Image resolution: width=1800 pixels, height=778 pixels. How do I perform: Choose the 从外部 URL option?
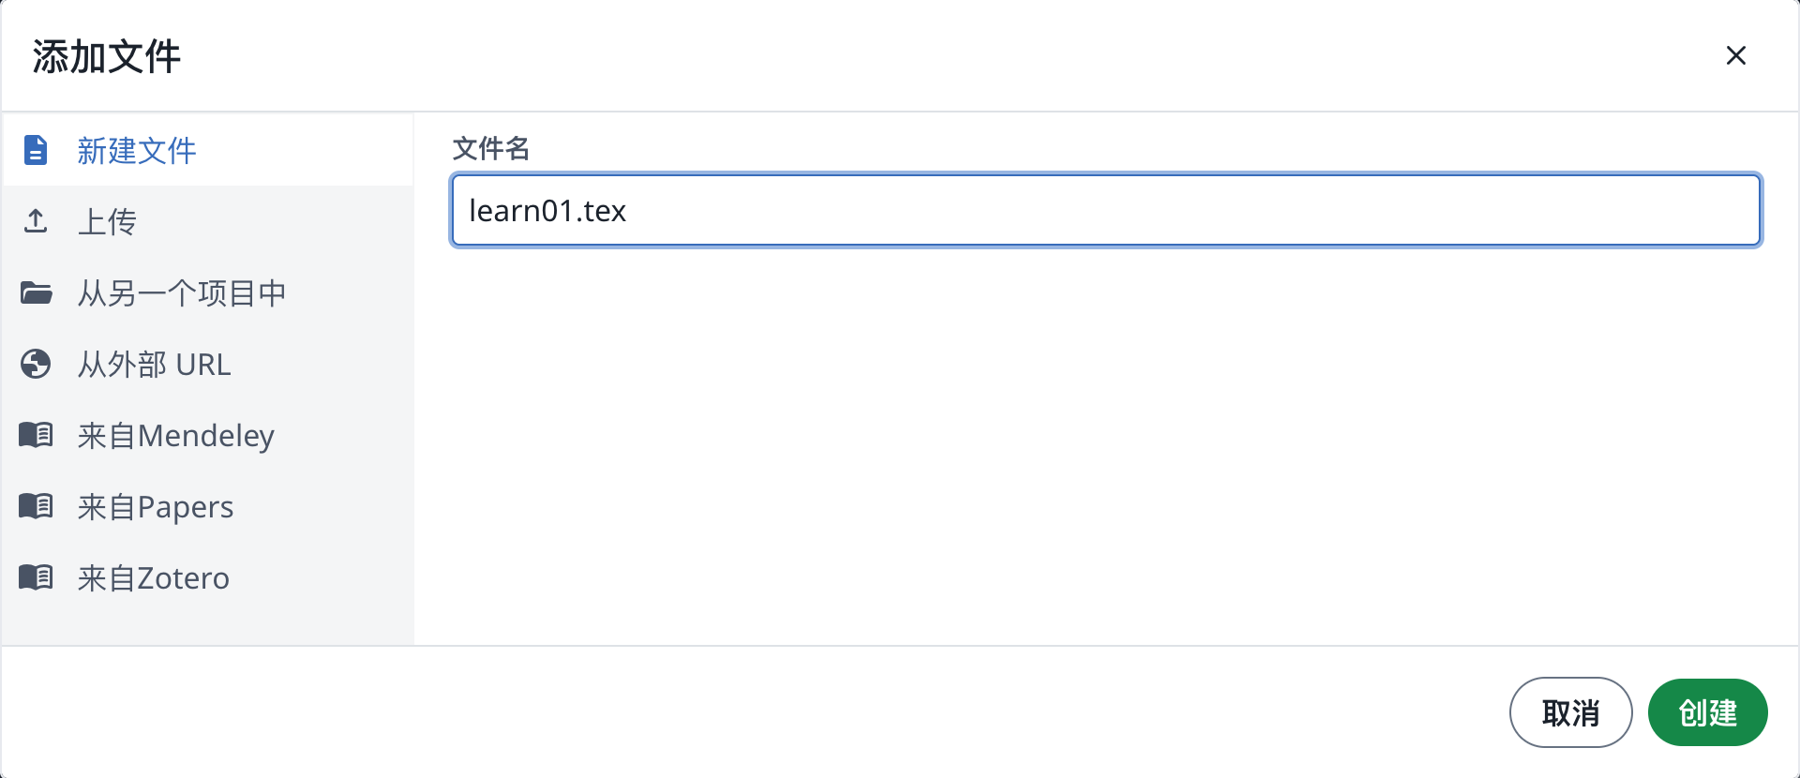pyautogui.click(x=207, y=364)
